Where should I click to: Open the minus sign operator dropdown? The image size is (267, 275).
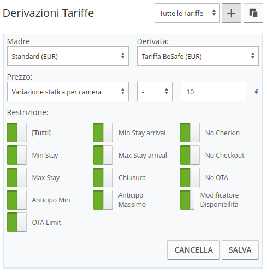(155, 92)
